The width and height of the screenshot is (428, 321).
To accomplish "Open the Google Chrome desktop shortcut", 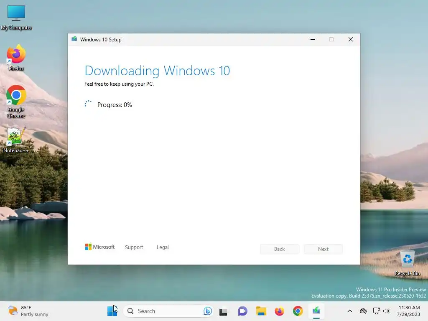I will coord(16,102).
